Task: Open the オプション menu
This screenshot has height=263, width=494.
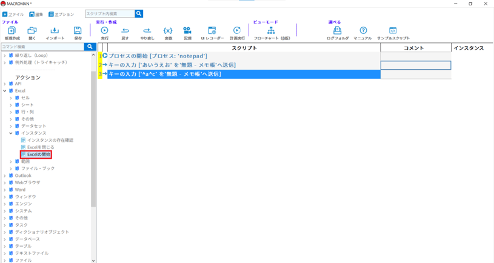Action: [61, 14]
